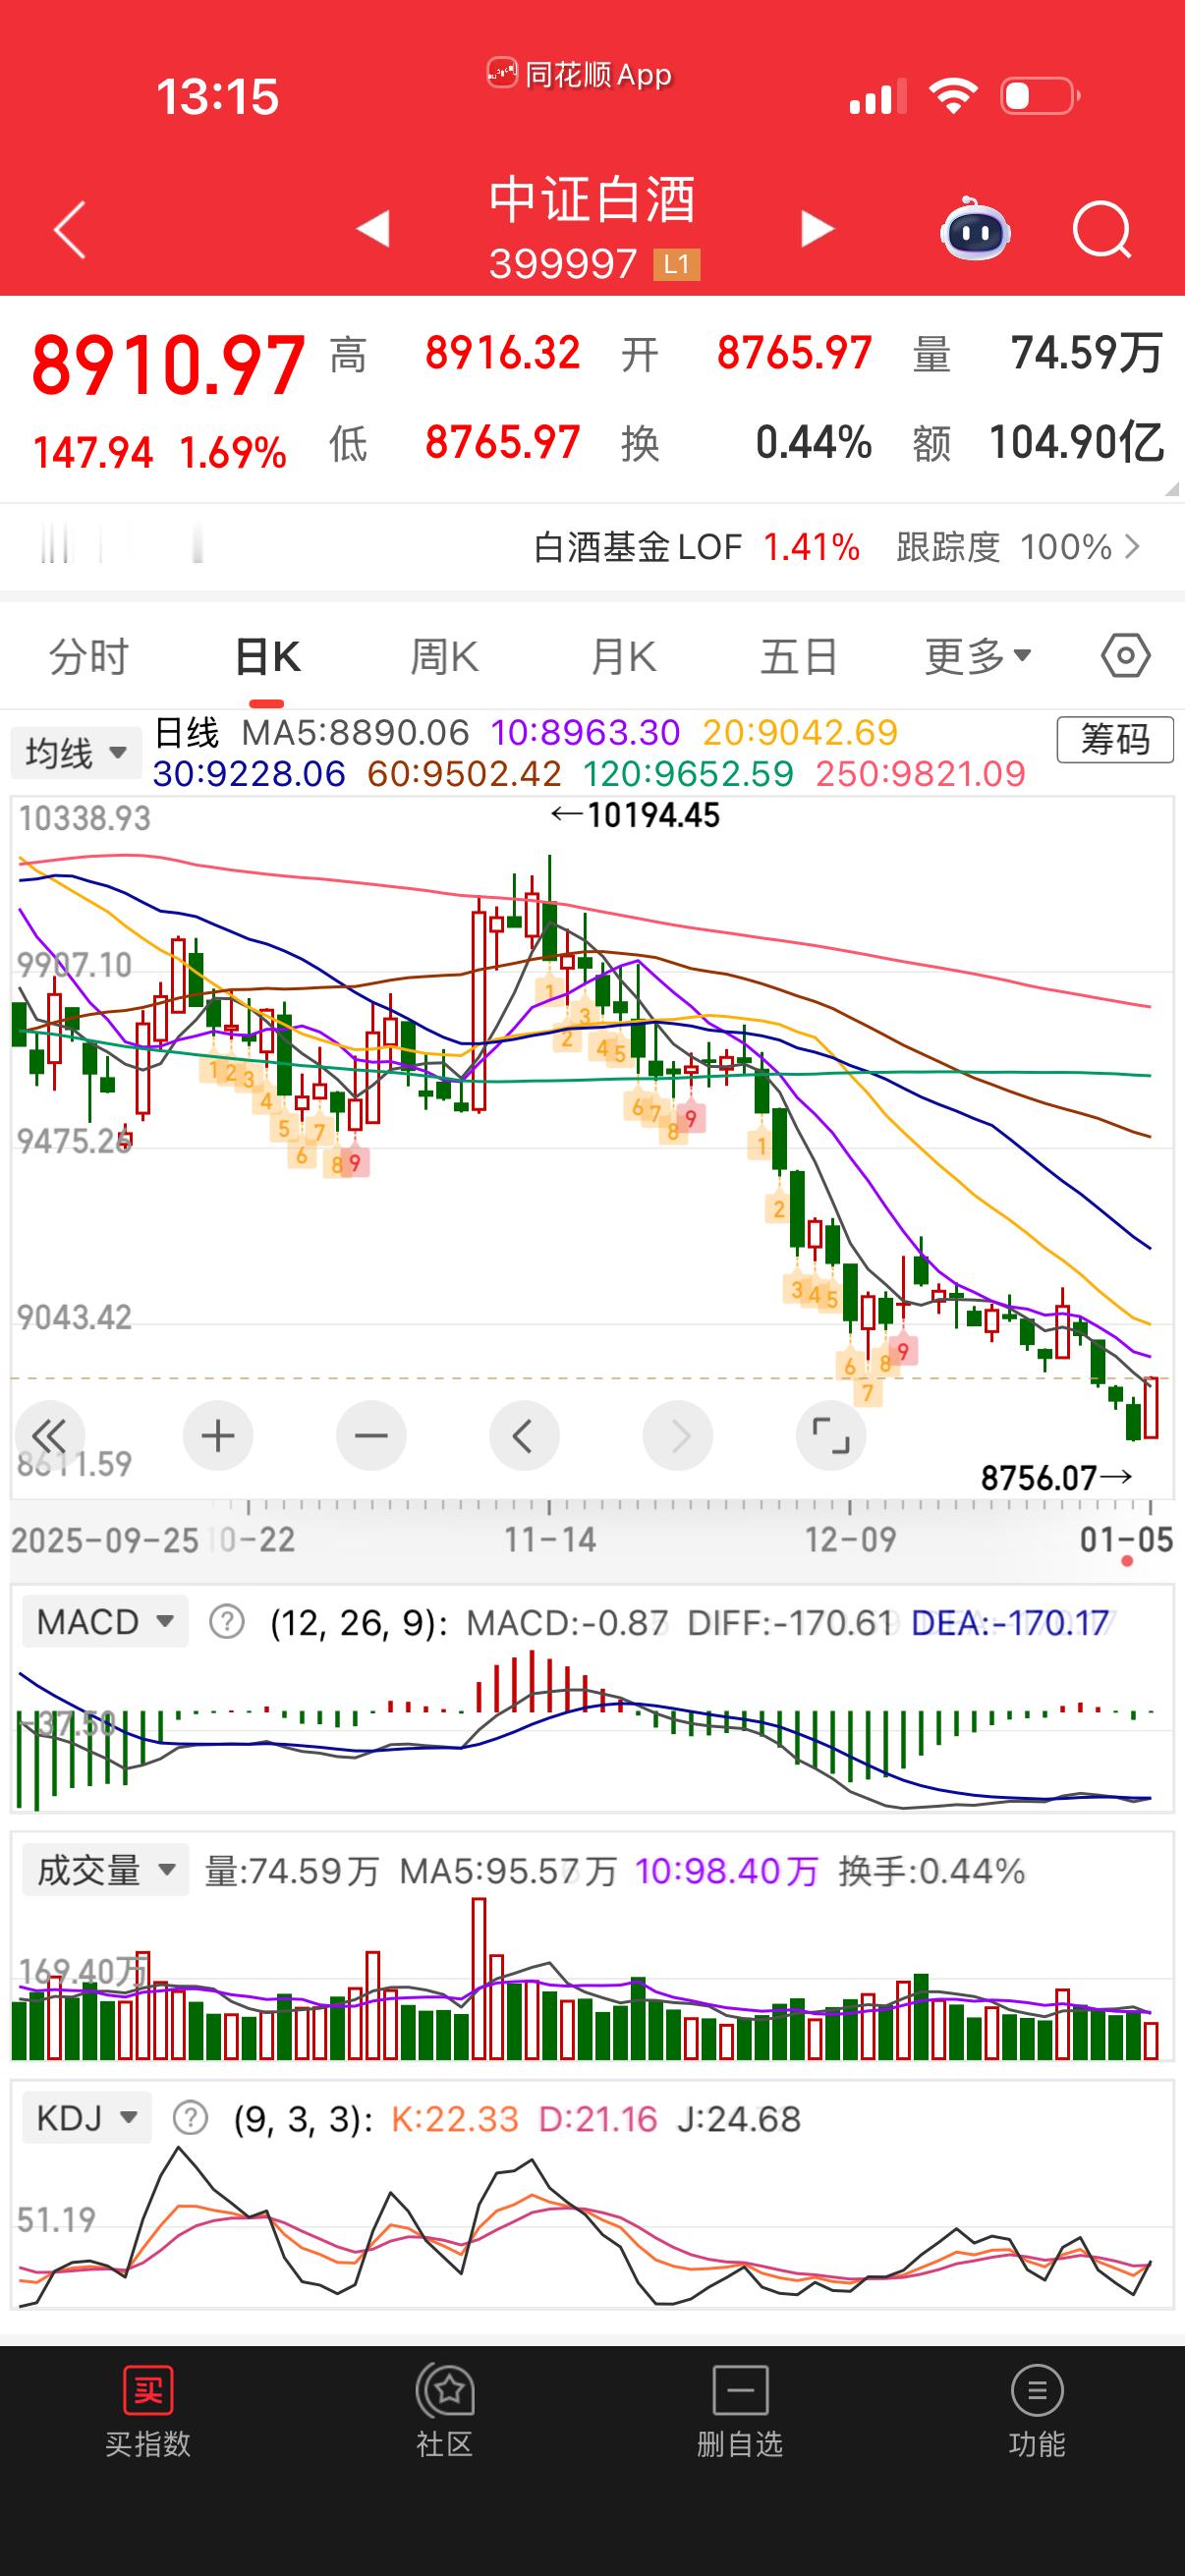
Task: Open the 功能 functions menu icon
Action: (1037, 2393)
